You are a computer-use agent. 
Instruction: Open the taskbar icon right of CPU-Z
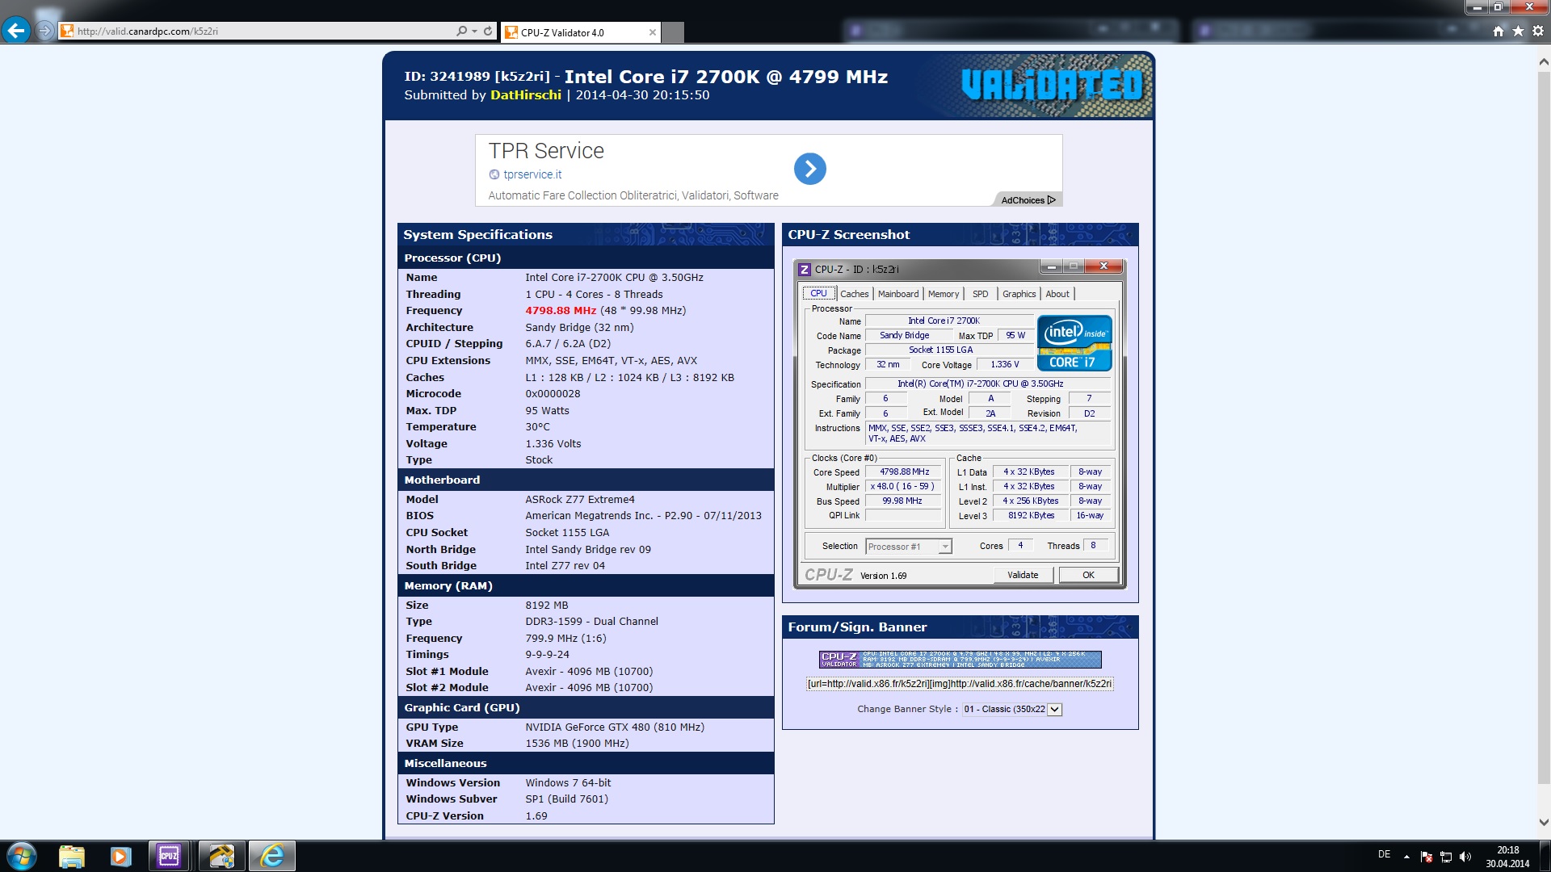[x=221, y=856]
